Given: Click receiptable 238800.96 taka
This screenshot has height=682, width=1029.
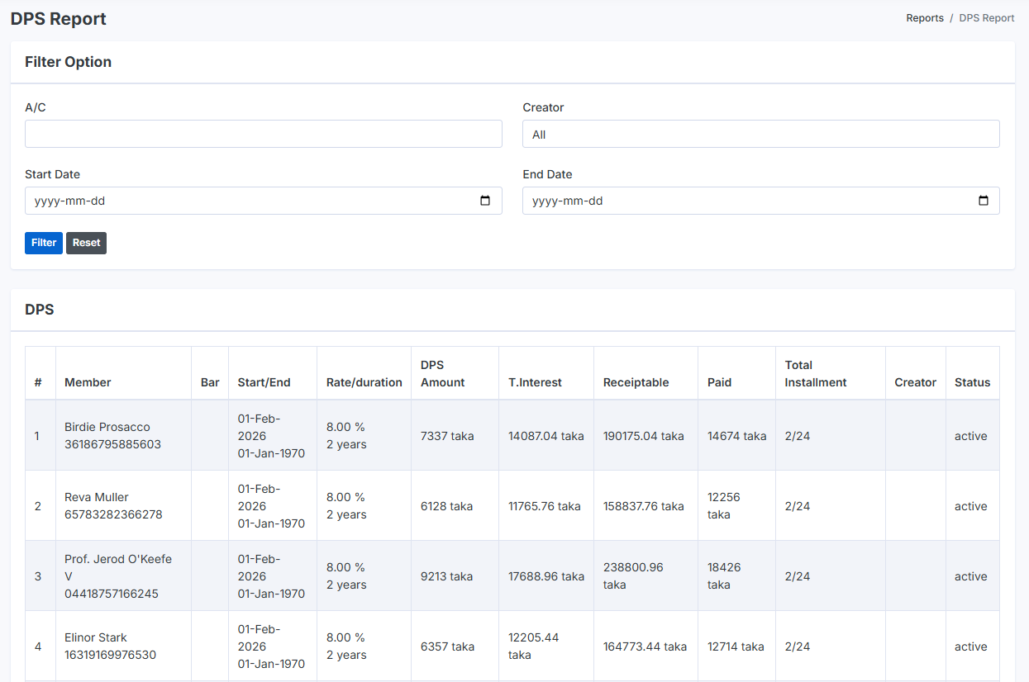Looking at the screenshot, I should (x=633, y=576).
